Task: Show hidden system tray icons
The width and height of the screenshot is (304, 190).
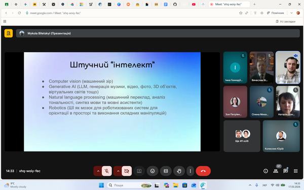Action: pos(250,185)
